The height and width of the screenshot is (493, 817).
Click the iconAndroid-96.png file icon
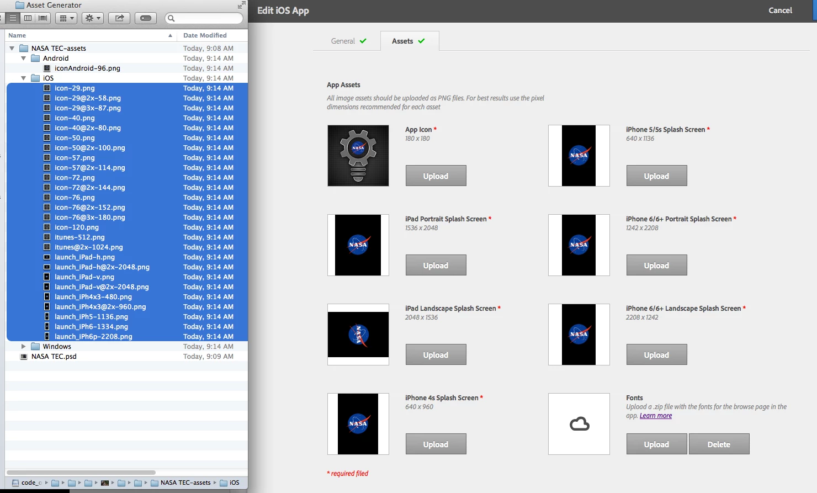click(47, 68)
